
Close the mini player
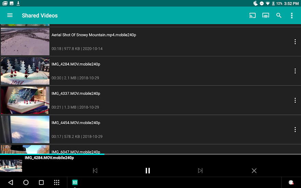tap(254, 171)
